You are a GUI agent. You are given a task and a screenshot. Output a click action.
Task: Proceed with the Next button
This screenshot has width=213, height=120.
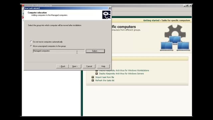point(75,66)
